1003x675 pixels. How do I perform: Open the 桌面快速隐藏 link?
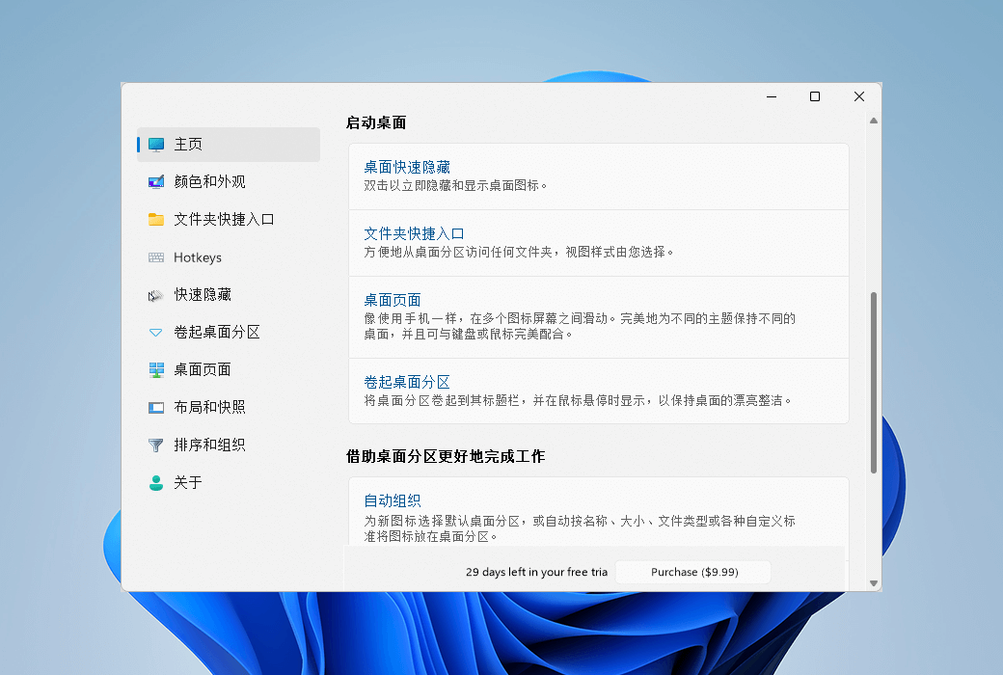pos(407,167)
